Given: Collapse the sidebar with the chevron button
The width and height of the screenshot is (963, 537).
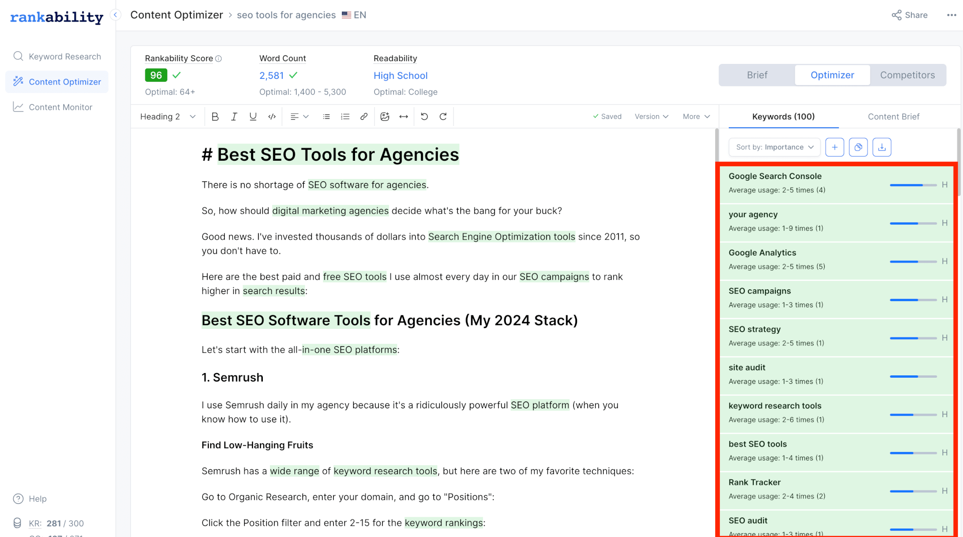Looking at the screenshot, I should [x=115, y=15].
